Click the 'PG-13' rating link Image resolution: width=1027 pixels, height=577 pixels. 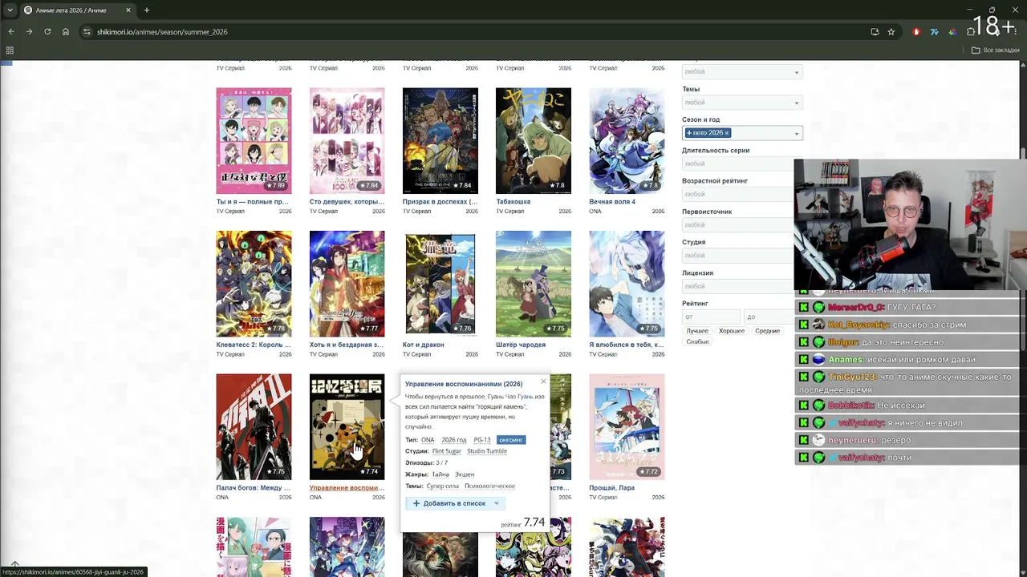482,440
